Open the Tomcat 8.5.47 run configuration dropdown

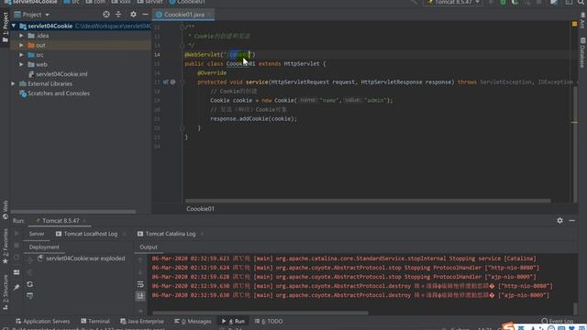click(x=452, y=2)
